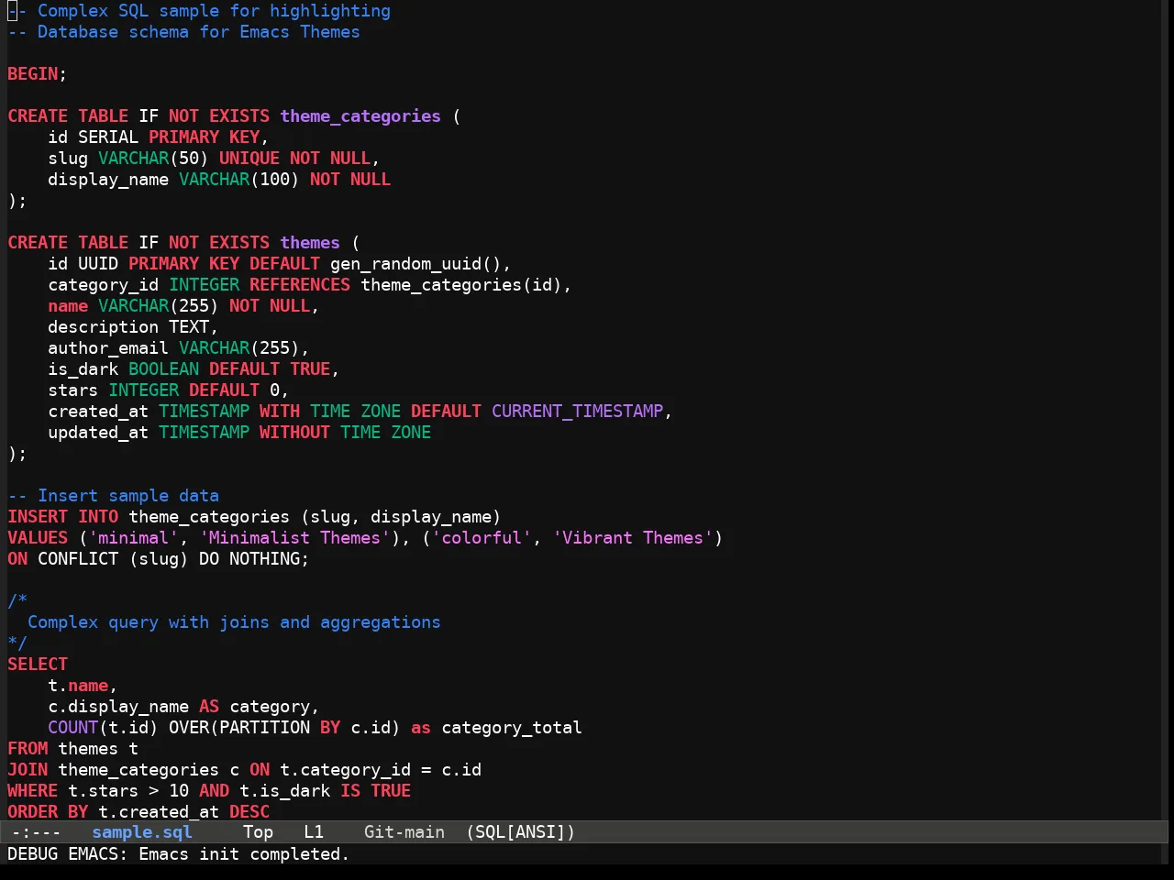Click the SERIAL type keyword
Viewport: 1174px width, 880px height.
(108, 137)
